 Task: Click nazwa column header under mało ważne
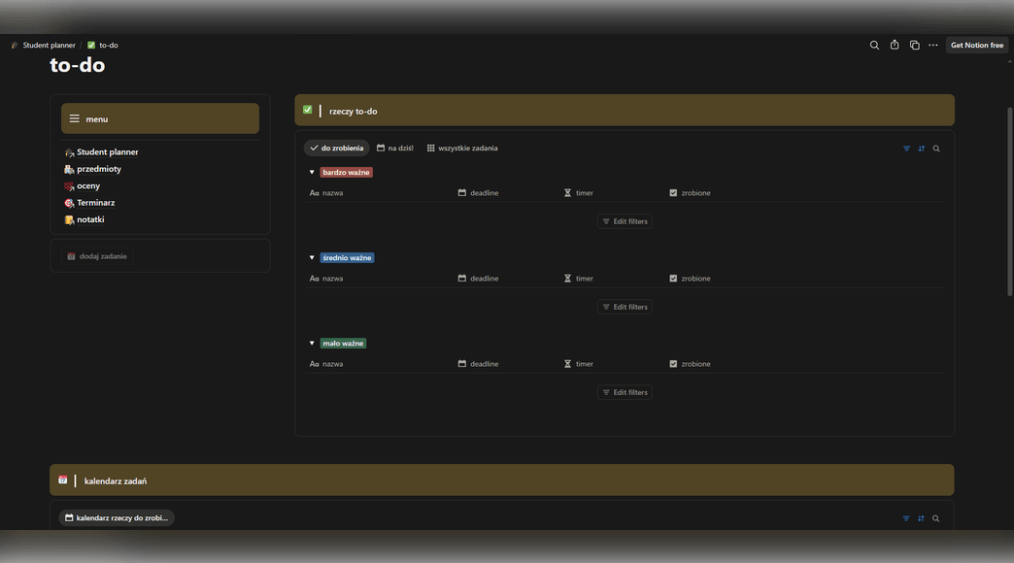(326, 364)
